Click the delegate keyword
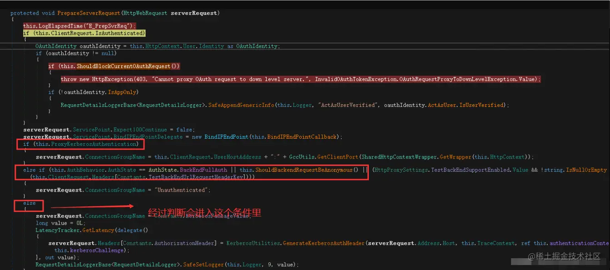 (129, 230)
